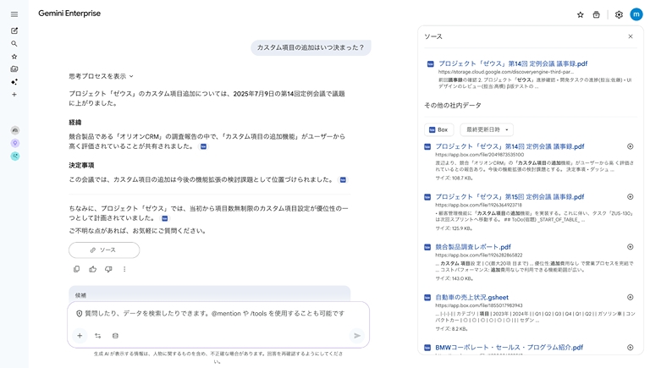Open the hamburger navigation menu

14,14
